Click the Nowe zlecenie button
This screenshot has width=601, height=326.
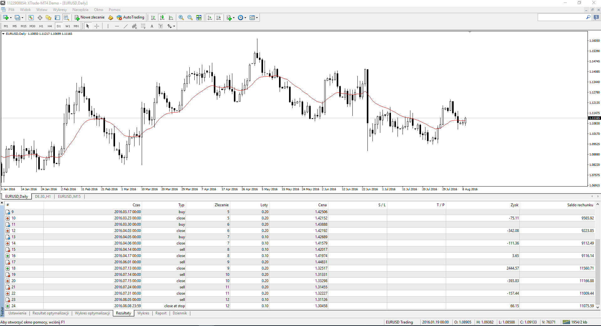[89, 18]
